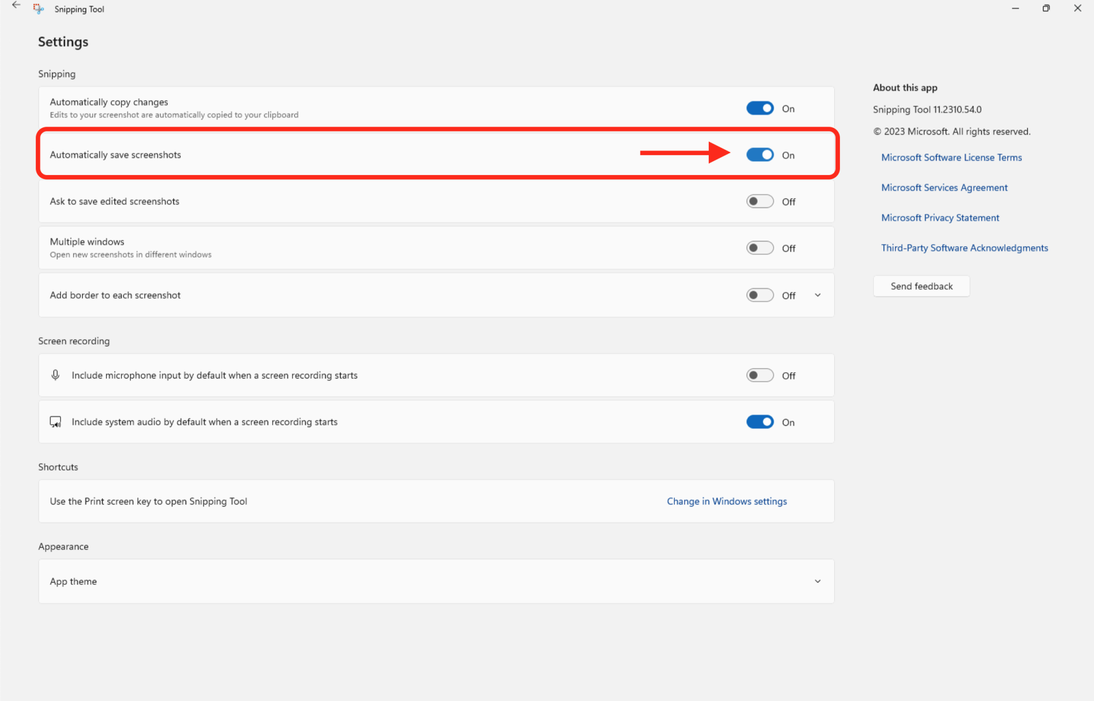Restore down the Snipping Tool window

coord(1046,8)
